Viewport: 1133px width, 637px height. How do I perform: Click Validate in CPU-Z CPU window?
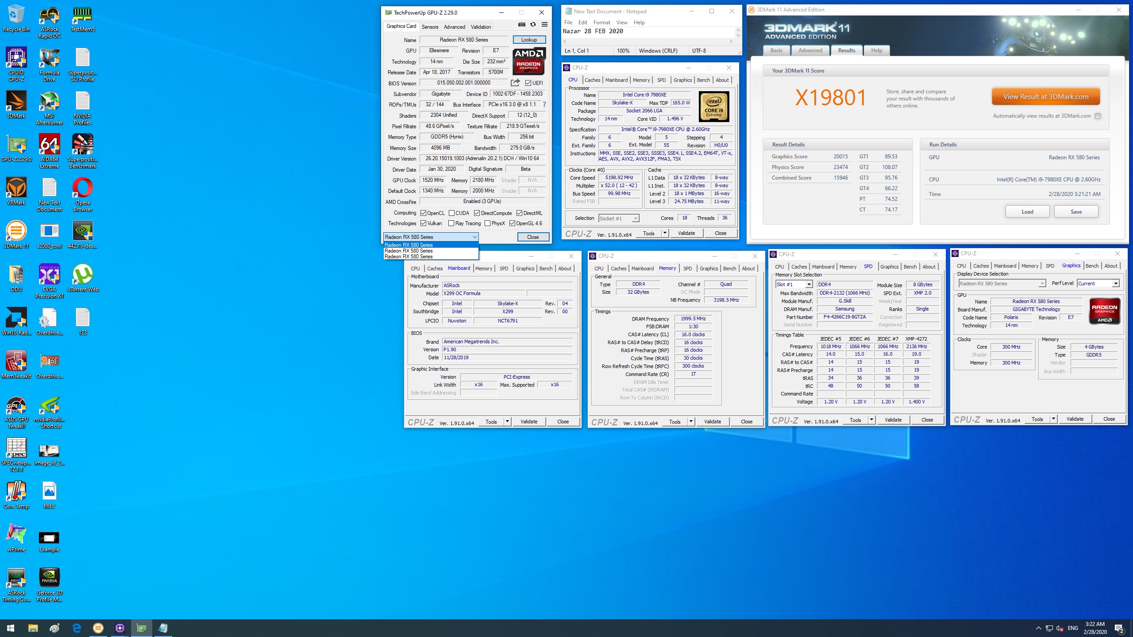coord(686,233)
